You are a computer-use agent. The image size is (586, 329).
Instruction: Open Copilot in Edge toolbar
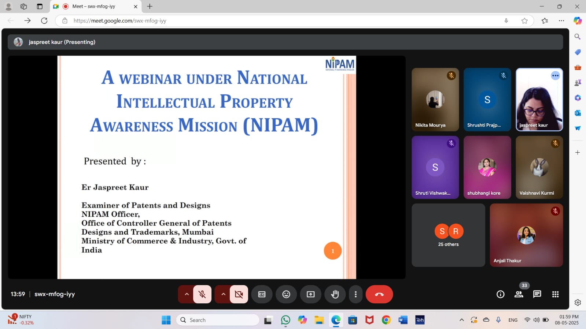point(578,20)
